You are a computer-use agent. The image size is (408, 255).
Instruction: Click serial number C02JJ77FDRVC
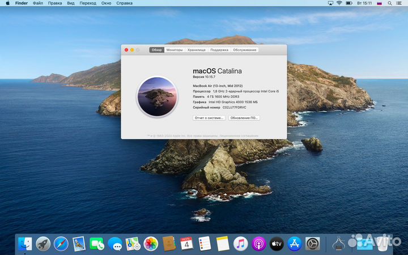[234, 108]
